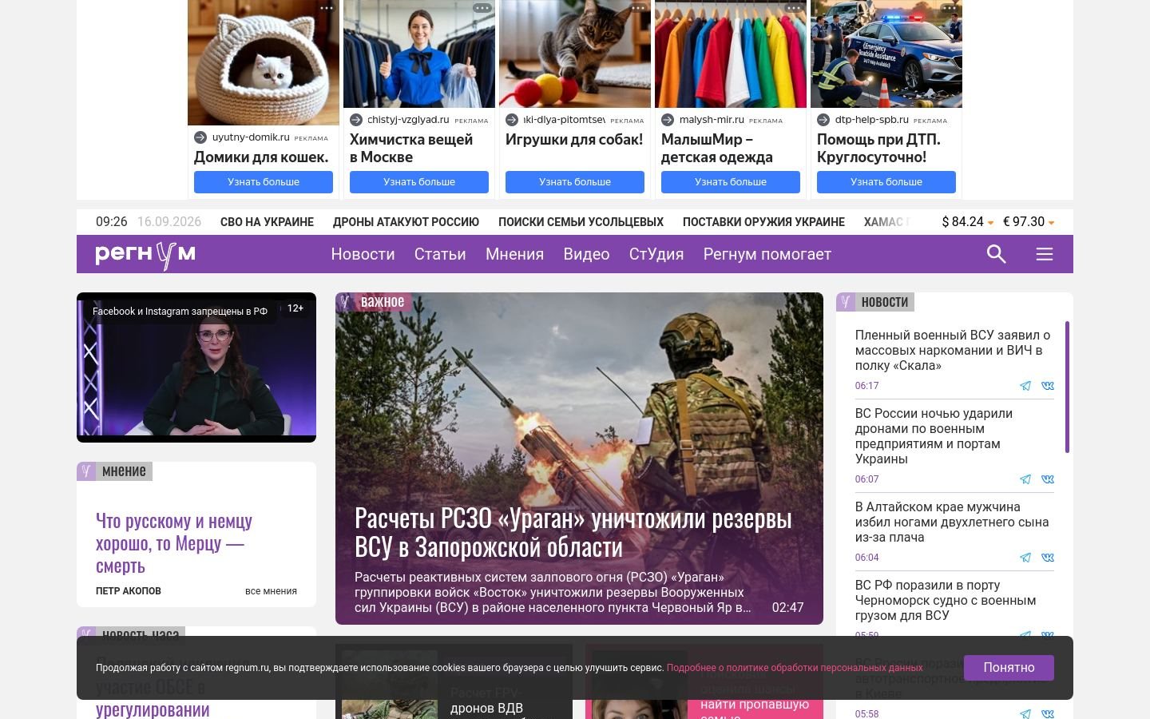1150x719 pixels.
Task: Share 06:04 news item via VK
Action: tap(1048, 558)
